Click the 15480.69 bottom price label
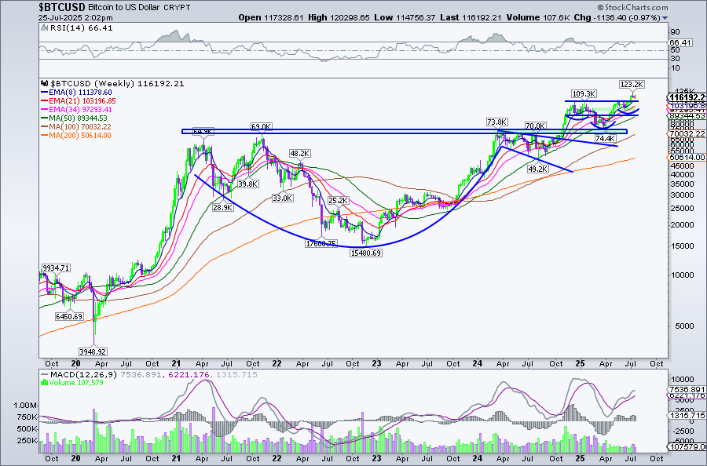Image resolution: width=707 pixels, height=466 pixels. pos(365,253)
